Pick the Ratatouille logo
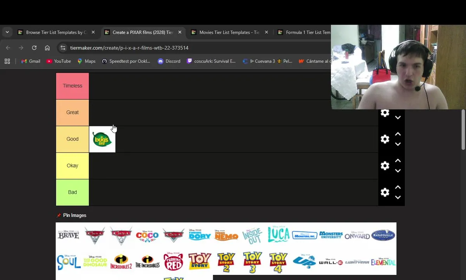This screenshot has width=466, height=280. [383, 235]
